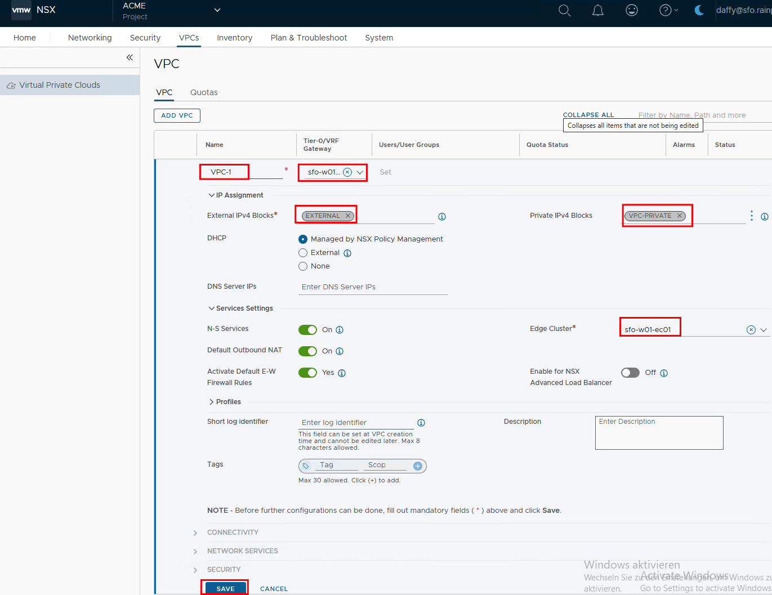The height and width of the screenshot is (595, 772).
Task: Toggle dark mode moon icon
Action: (x=699, y=11)
